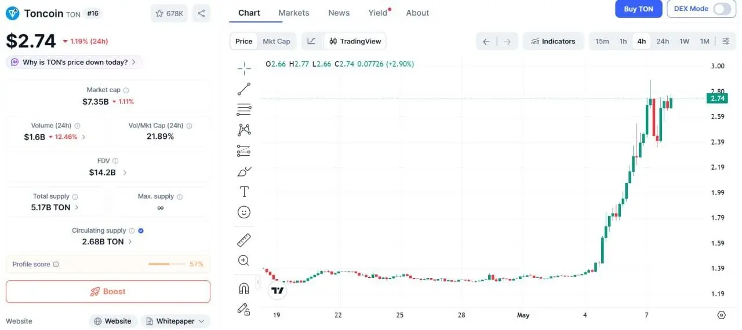Expand FDV details chevron
This screenshot has height=330, width=742.
pos(125,173)
